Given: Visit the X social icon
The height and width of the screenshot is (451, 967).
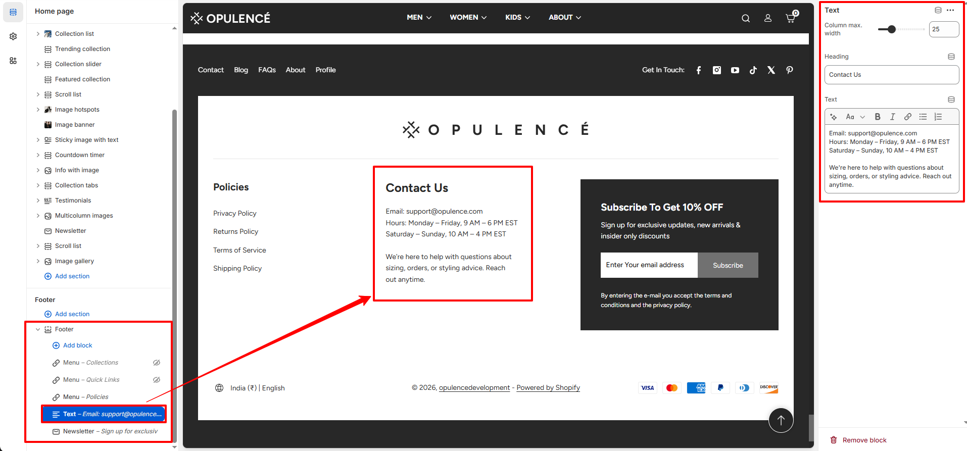Looking at the screenshot, I should coord(771,70).
